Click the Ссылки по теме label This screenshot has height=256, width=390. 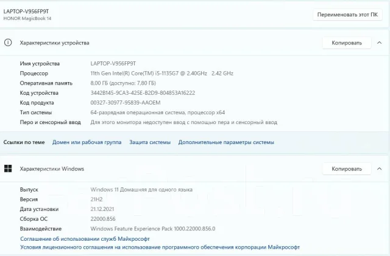click(x=24, y=142)
